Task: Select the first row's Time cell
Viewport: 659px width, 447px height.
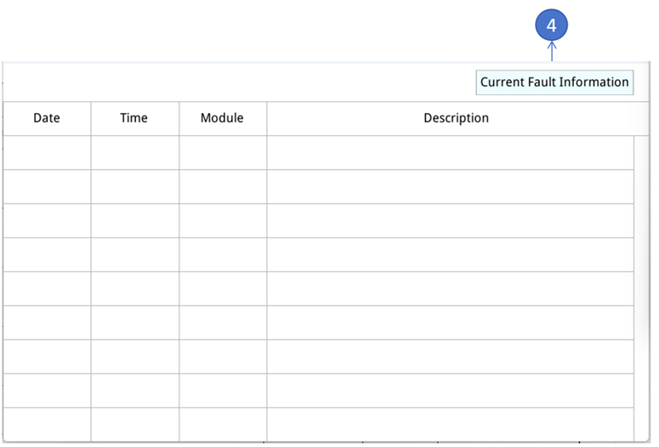Action: point(134,153)
